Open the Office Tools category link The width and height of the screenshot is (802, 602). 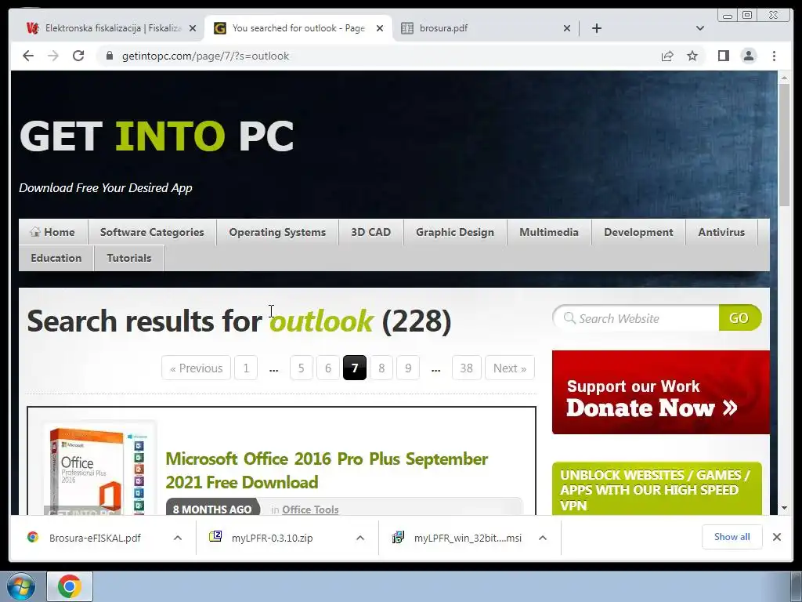310,510
